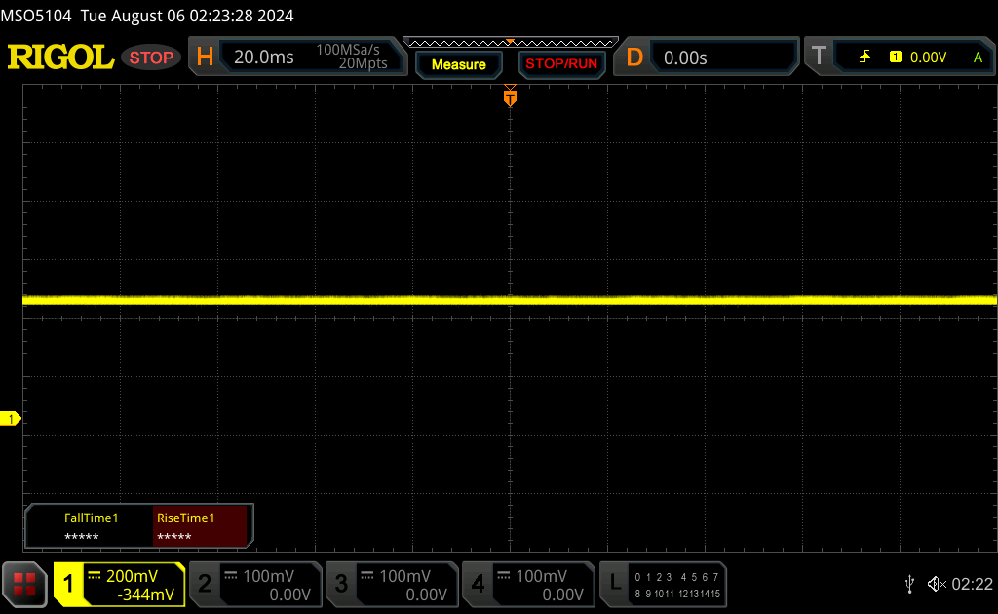Open the T trigger settings icon
Viewport: 998px width, 614px height.
819,58
